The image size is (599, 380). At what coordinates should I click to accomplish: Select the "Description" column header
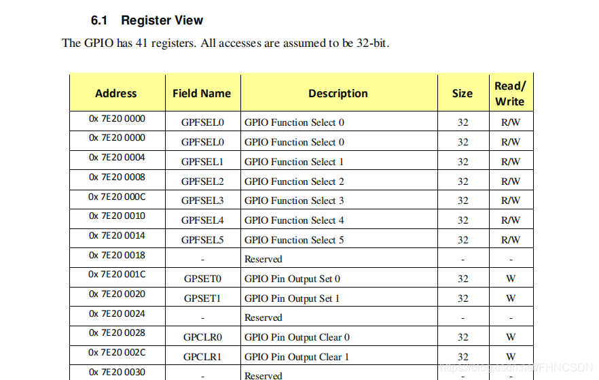(x=338, y=94)
